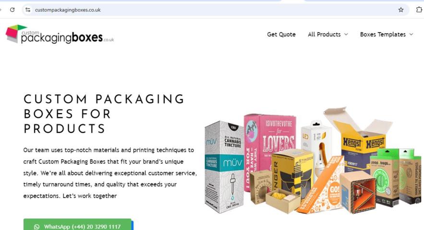Screen dimensions: 424x230
Task: Go forward with the browser arrow icon
Action: (x=0, y=10)
